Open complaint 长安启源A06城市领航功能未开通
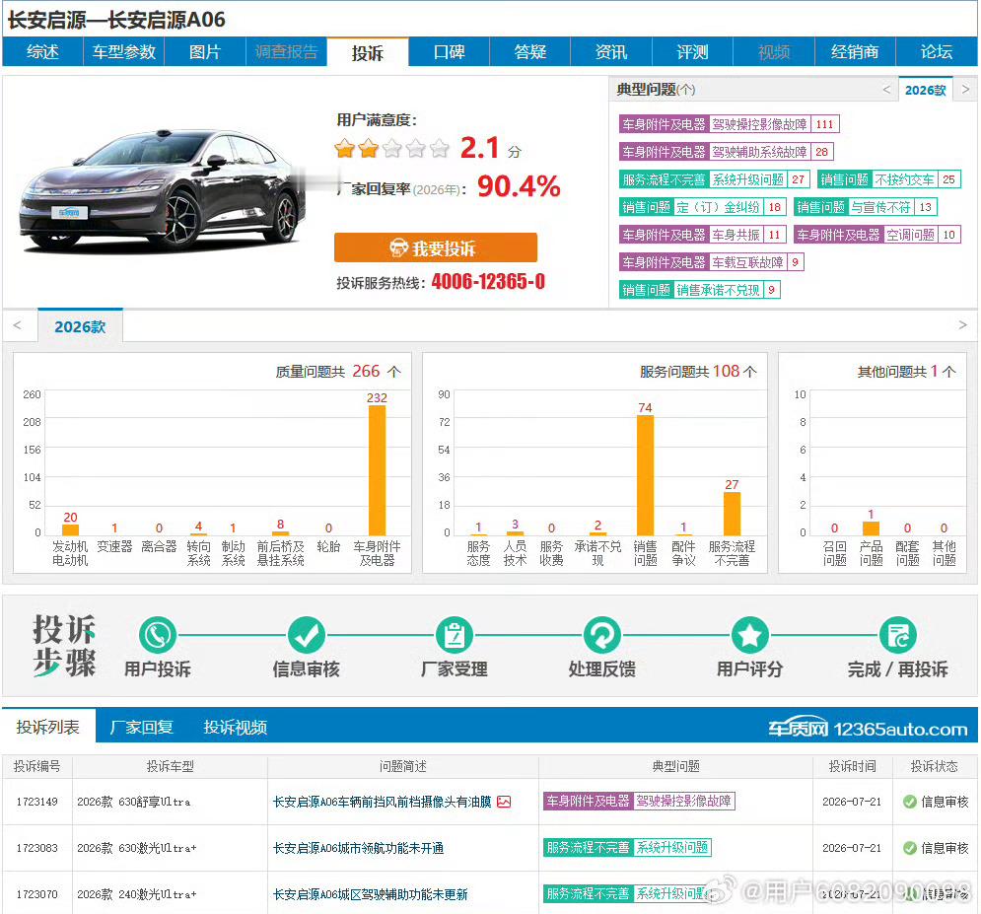 coord(358,848)
